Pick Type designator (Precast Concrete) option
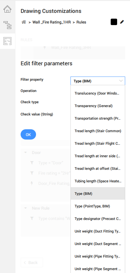Viewport: 130px width, 273px height. tap(98, 219)
